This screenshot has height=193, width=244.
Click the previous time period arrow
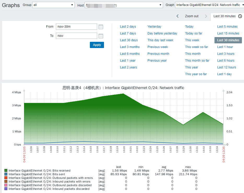coord(178,16)
